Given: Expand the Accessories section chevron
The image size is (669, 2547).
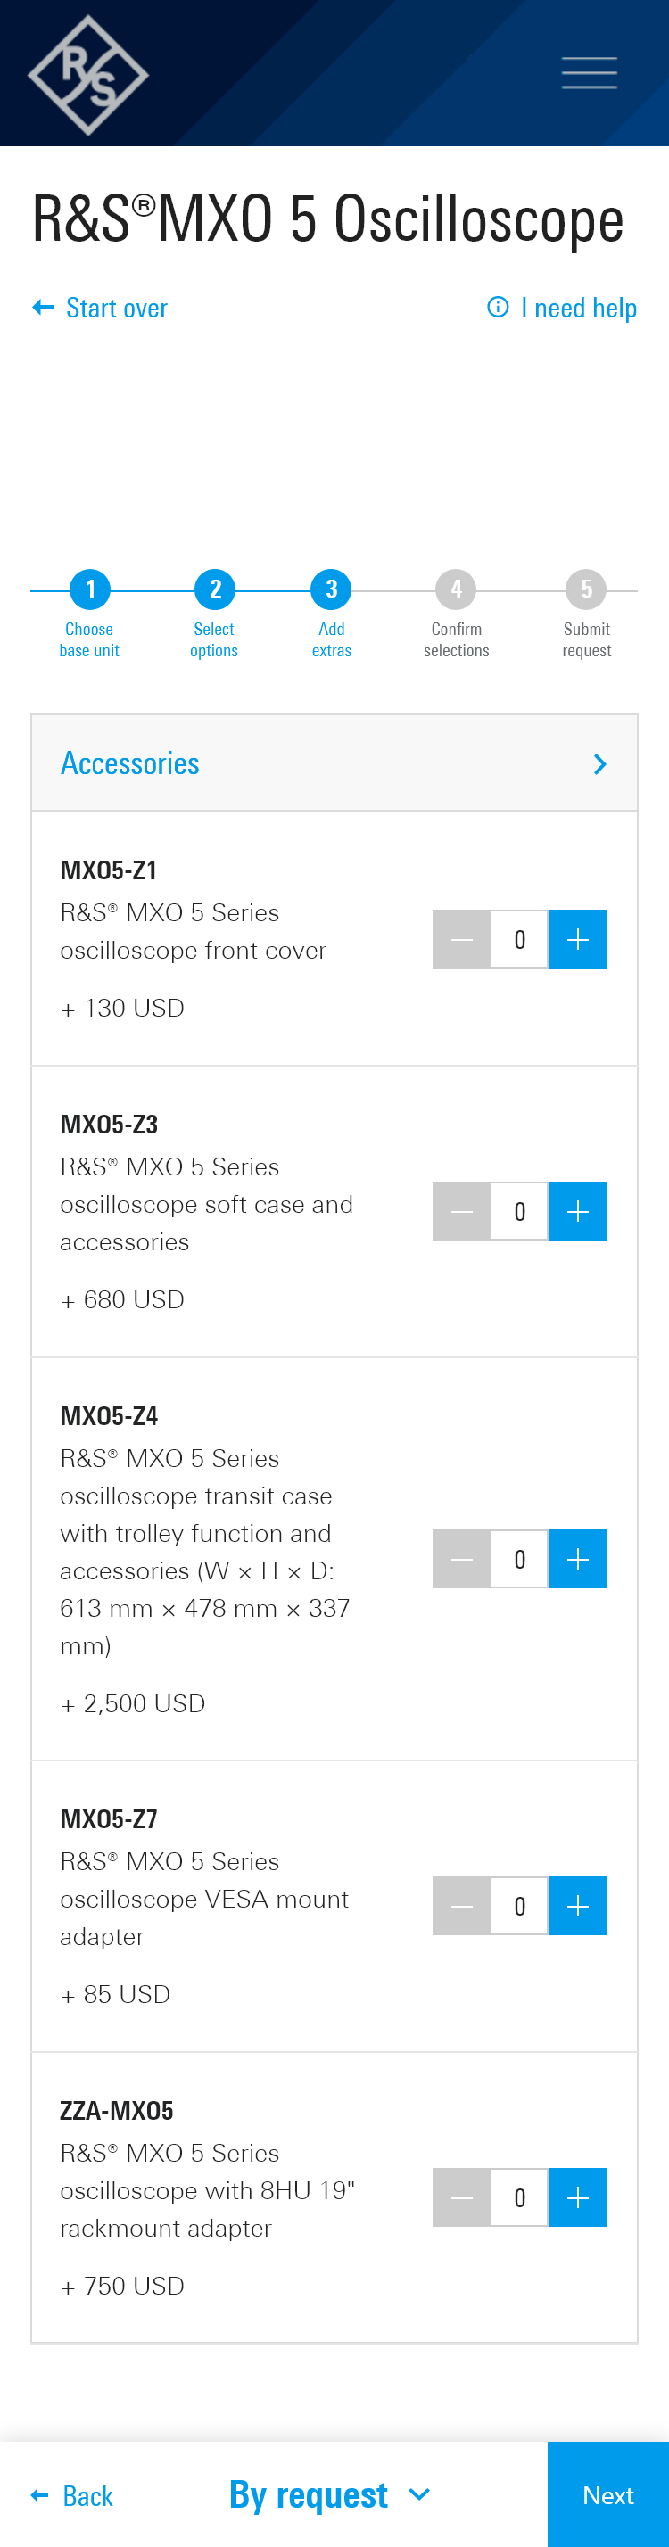Looking at the screenshot, I should coord(599,764).
